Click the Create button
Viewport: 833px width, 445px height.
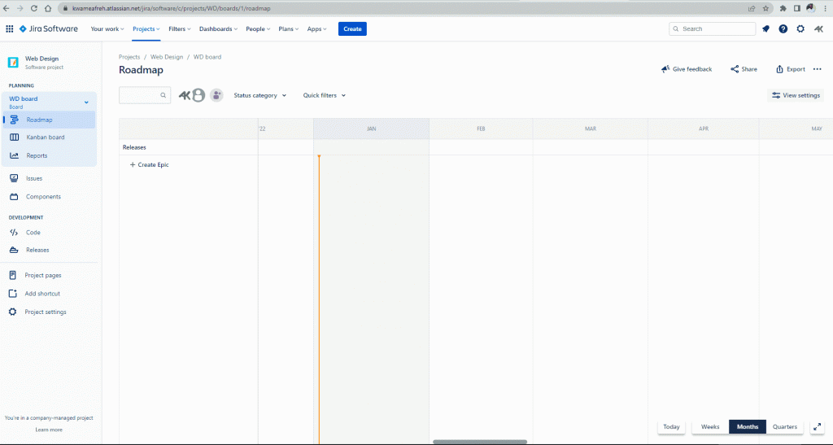click(352, 28)
